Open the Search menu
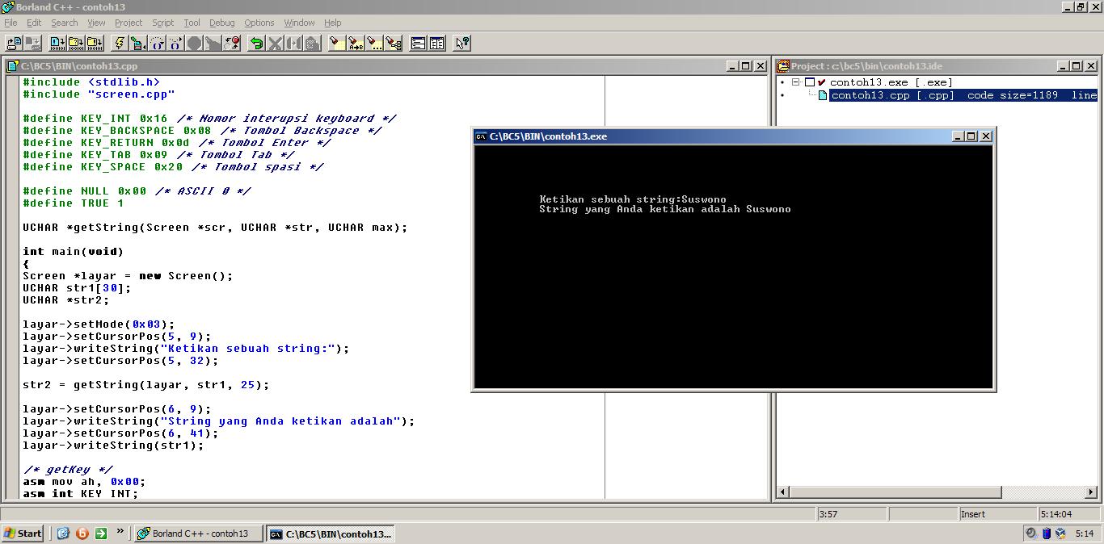 click(x=65, y=23)
